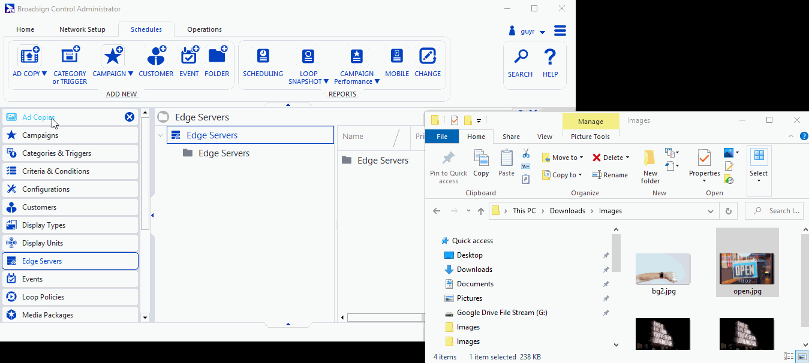This screenshot has width=809, height=363.
Task: Click the Campaign star icon
Action: point(113,56)
